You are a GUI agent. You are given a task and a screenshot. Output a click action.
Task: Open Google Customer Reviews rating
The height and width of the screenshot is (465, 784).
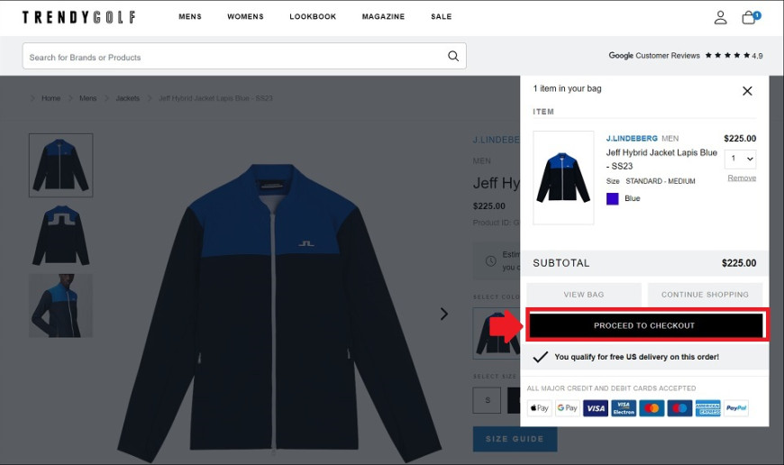pyautogui.click(x=686, y=56)
